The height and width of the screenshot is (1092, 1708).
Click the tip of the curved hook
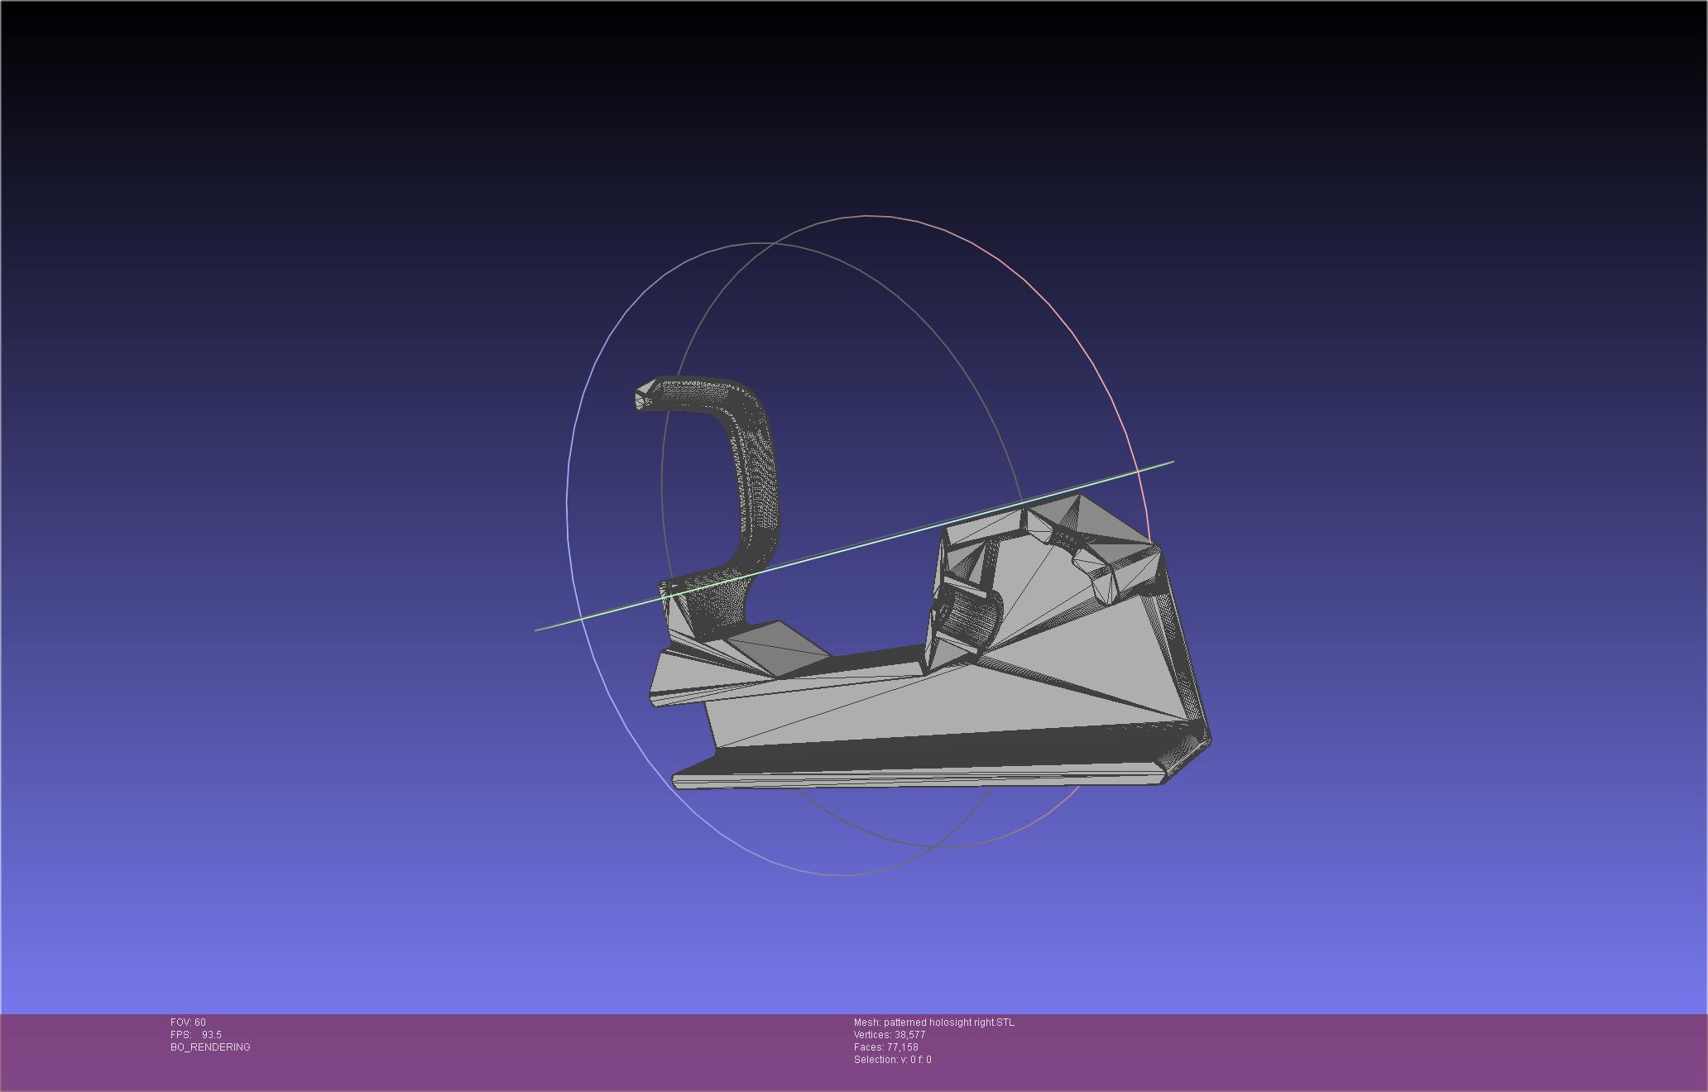tap(644, 397)
